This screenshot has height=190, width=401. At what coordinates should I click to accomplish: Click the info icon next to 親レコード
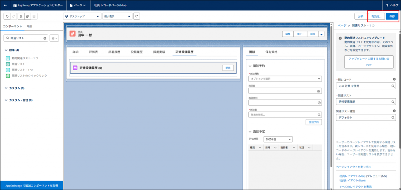(394, 79)
